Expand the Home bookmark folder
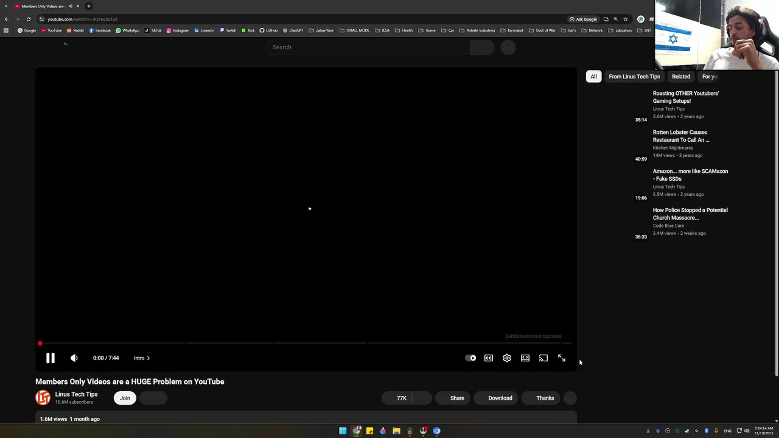 (427, 30)
